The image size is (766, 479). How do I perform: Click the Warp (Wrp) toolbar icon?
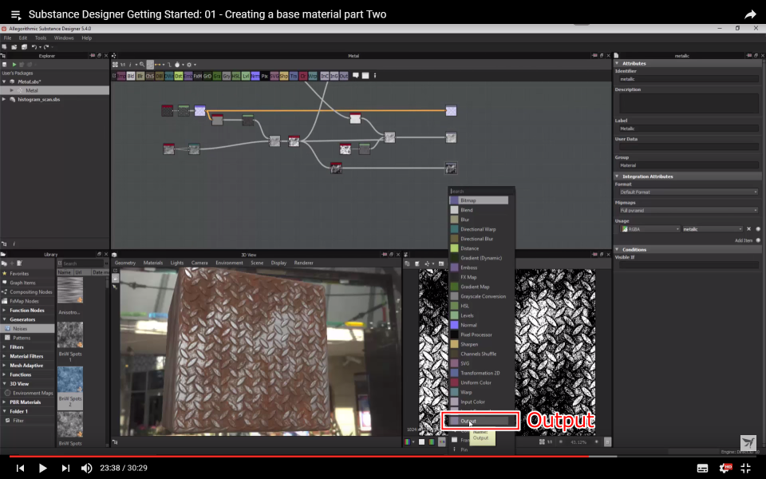313,76
